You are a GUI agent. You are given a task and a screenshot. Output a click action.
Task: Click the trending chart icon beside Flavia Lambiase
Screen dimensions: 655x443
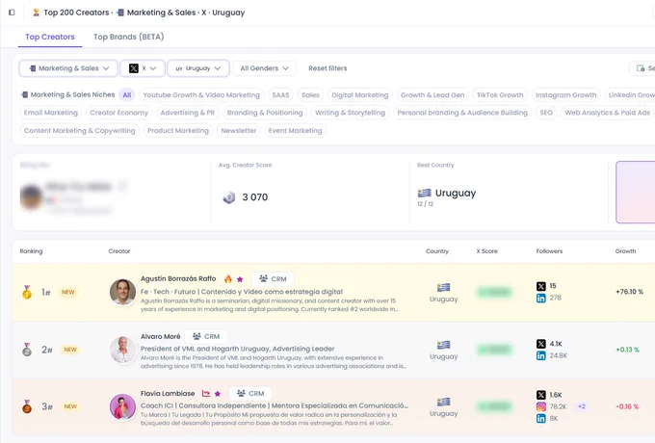[206, 393]
